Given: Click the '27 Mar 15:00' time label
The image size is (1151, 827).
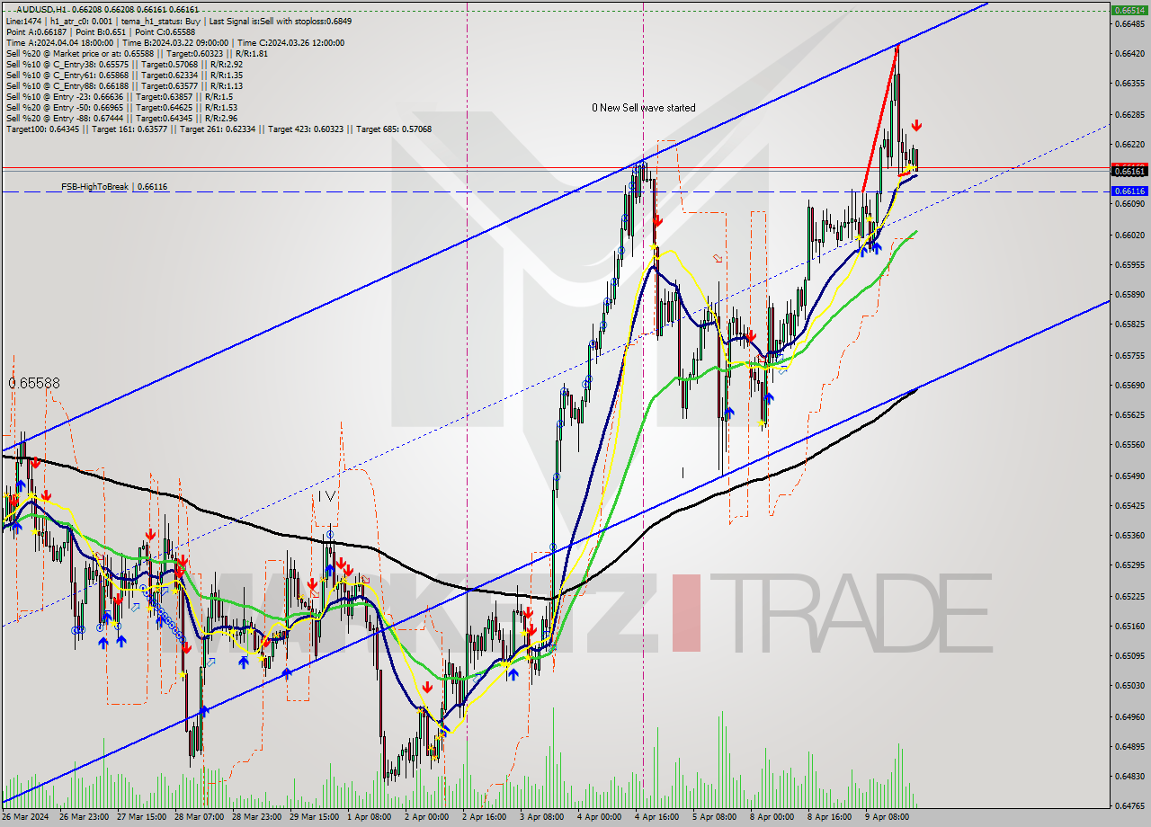Looking at the screenshot, I should [x=142, y=817].
